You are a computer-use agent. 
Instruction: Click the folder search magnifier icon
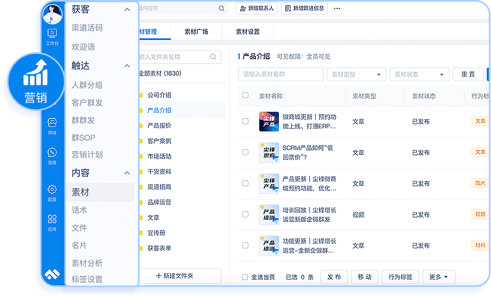213,57
